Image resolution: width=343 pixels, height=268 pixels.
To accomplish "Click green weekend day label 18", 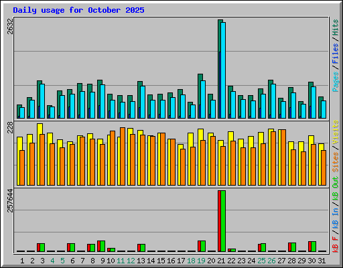I will (191, 261).
